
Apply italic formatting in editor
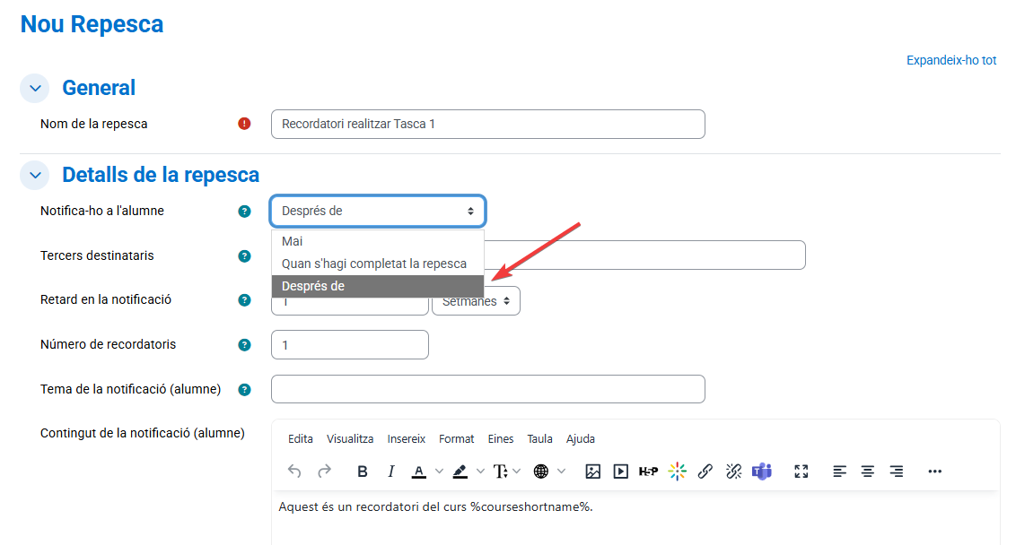coord(390,471)
